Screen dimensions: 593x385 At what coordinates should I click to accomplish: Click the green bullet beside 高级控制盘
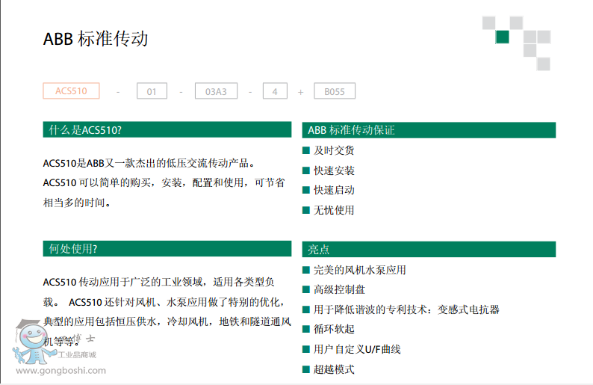[x=306, y=289]
